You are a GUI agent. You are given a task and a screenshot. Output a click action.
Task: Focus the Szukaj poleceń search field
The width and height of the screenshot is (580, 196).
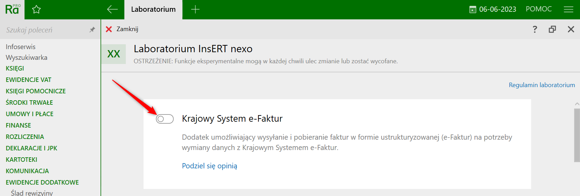[45, 30]
